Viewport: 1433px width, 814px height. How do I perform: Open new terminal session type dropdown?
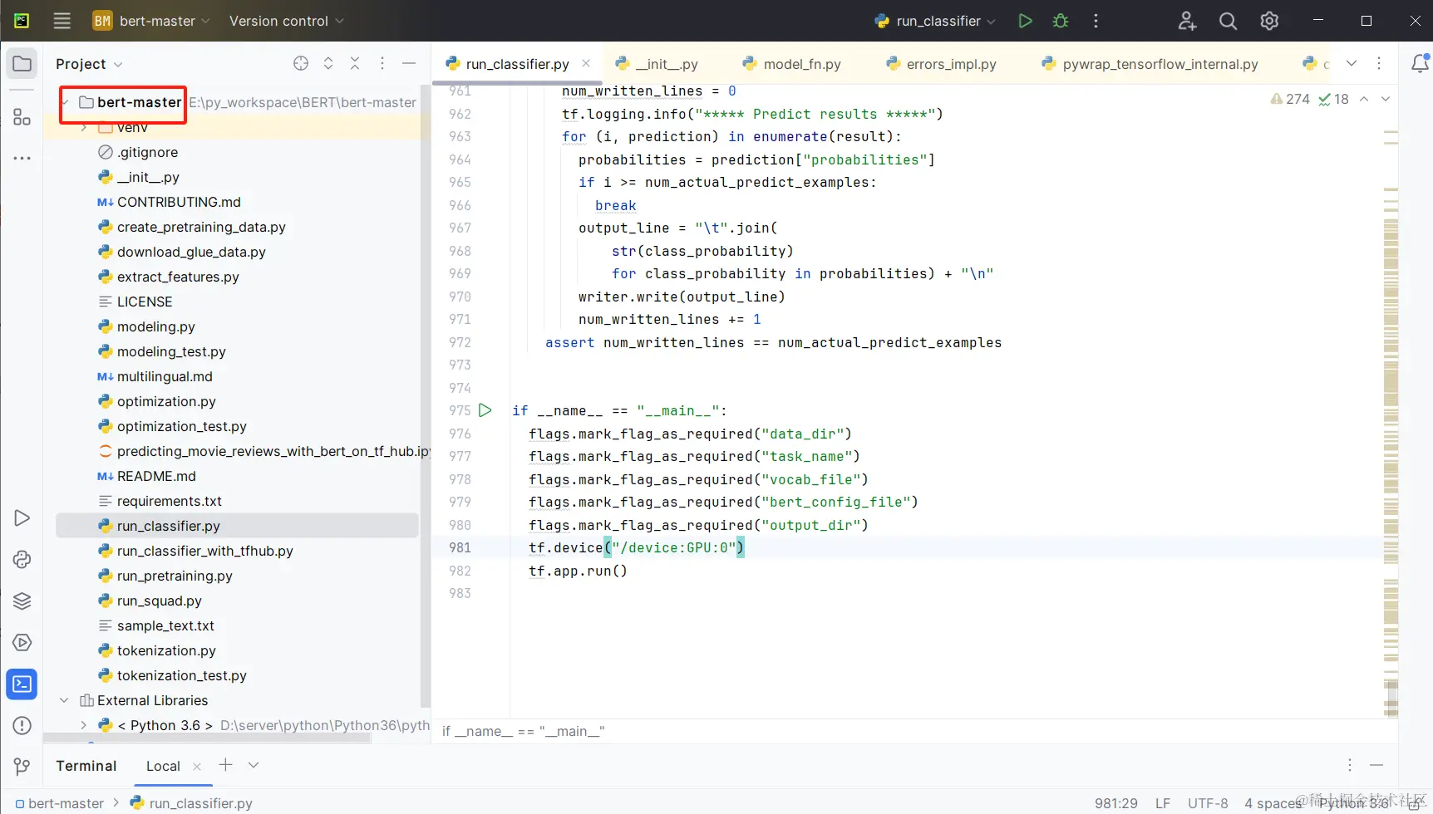tap(254, 765)
